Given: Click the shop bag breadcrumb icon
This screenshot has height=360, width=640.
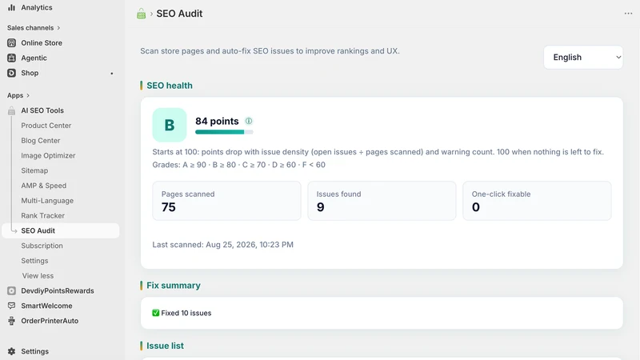Looking at the screenshot, I should click(142, 14).
